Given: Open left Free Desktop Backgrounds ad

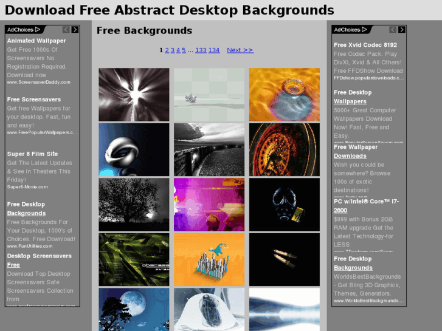Looking at the screenshot, I should [26, 209].
